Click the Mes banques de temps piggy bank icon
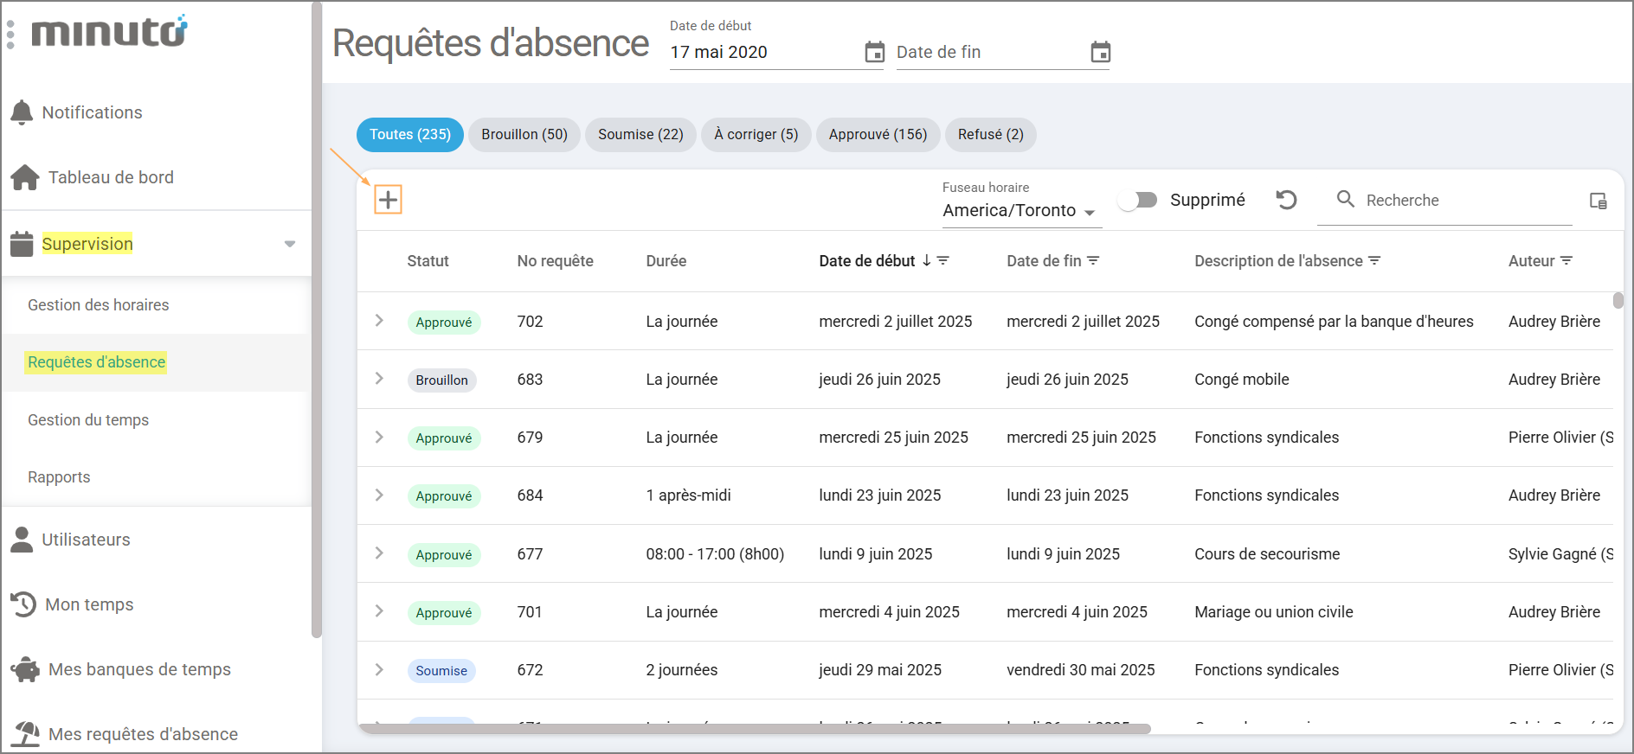The image size is (1634, 754). [x=25, y=669]
